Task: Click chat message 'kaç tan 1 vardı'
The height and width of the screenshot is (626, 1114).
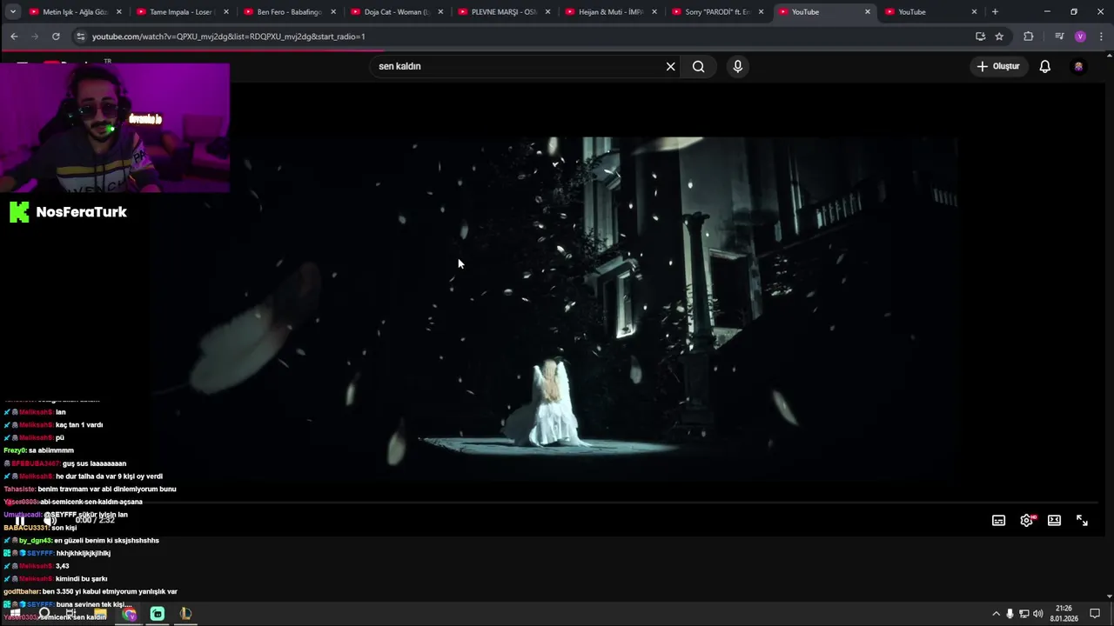Action: pyautogui.click(x=79, y=425)
